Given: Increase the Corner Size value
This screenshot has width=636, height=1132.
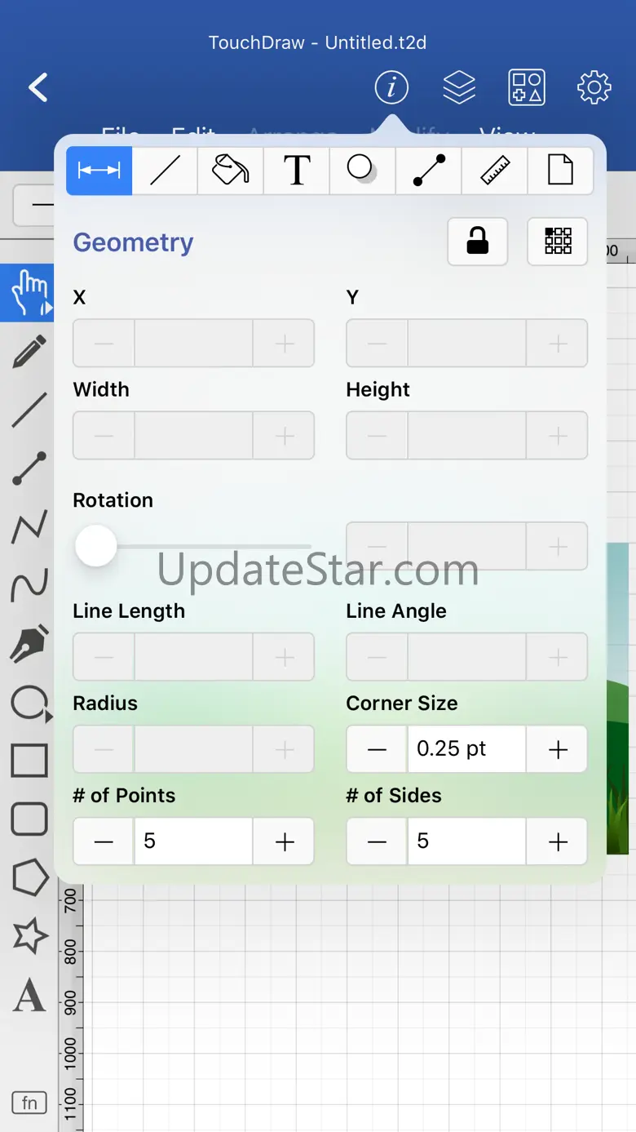Looking at the screenshot, I should (x=558, y=749).
